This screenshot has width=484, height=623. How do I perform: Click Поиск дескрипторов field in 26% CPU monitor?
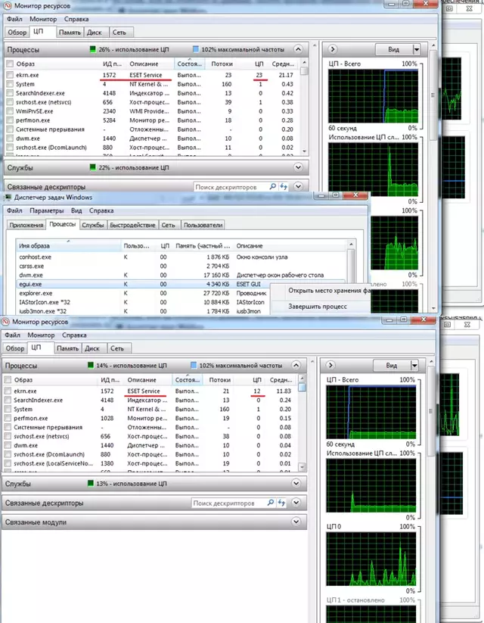[231, 186]
